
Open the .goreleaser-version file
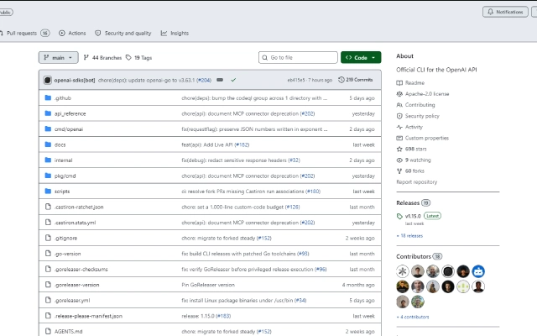76,285
